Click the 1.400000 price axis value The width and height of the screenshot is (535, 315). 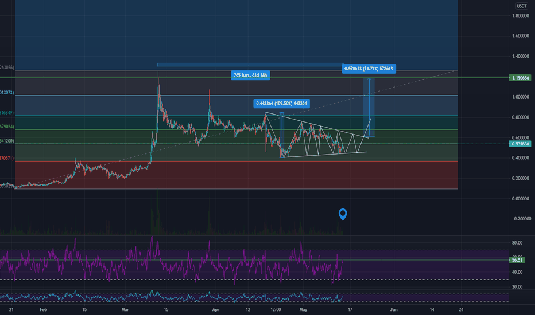(x=520, y=56)
